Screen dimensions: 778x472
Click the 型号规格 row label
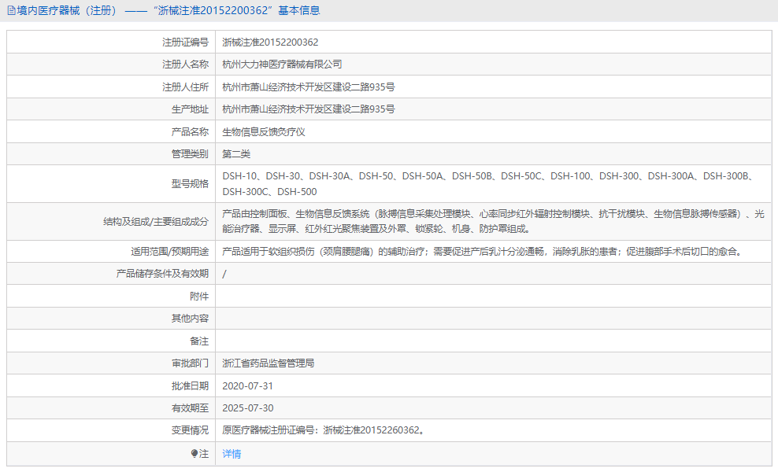coord(190,184)
